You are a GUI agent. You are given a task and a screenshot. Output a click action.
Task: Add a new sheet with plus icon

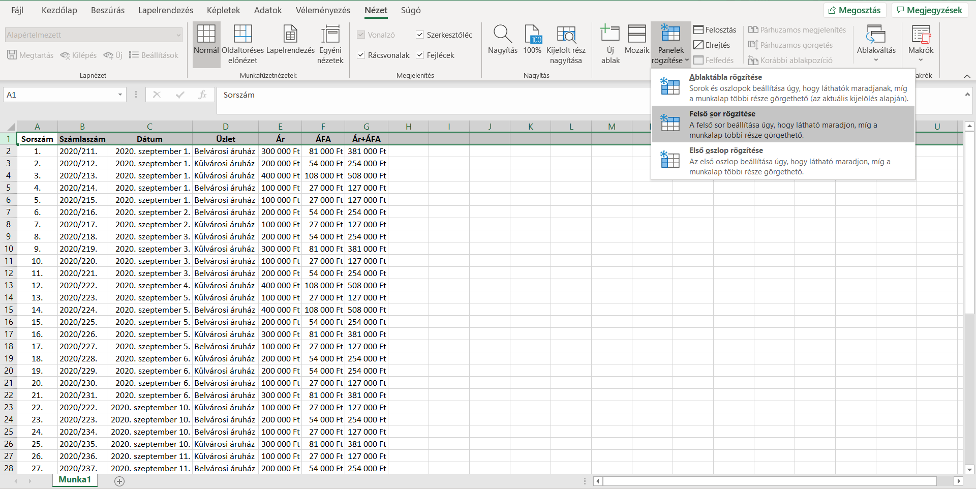(x=119, y=481)
